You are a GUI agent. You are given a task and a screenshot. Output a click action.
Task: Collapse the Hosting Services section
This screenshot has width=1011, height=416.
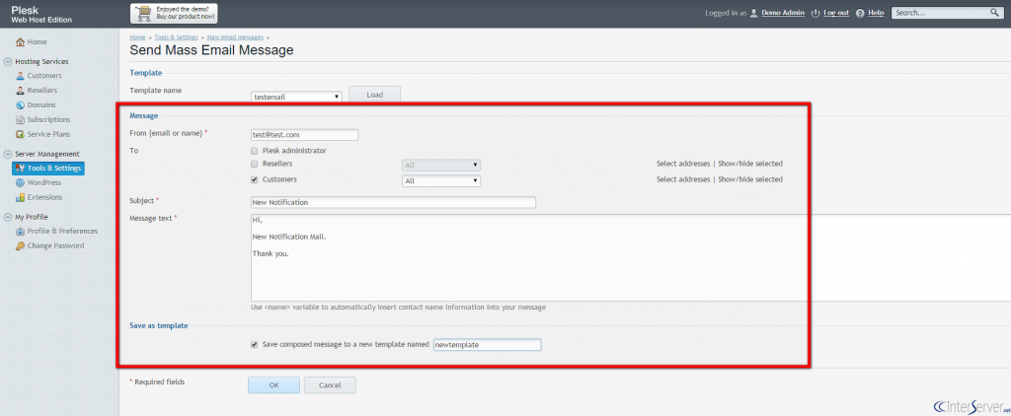point(8,62)
